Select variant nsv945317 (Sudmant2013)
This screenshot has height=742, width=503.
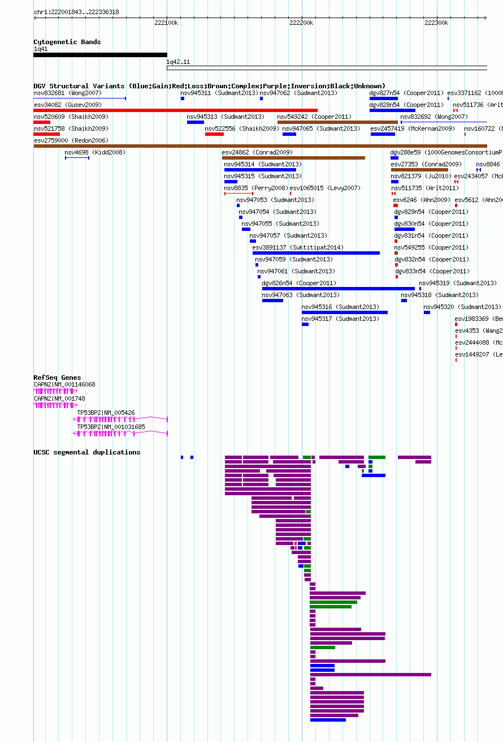(340, 319)
